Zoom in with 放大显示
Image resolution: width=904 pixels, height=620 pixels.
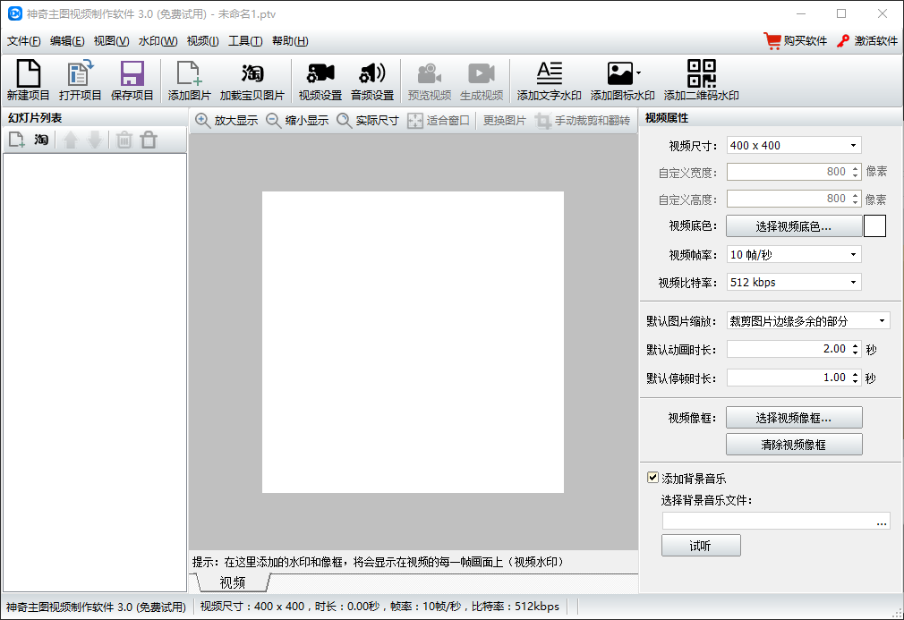point(226,121)
